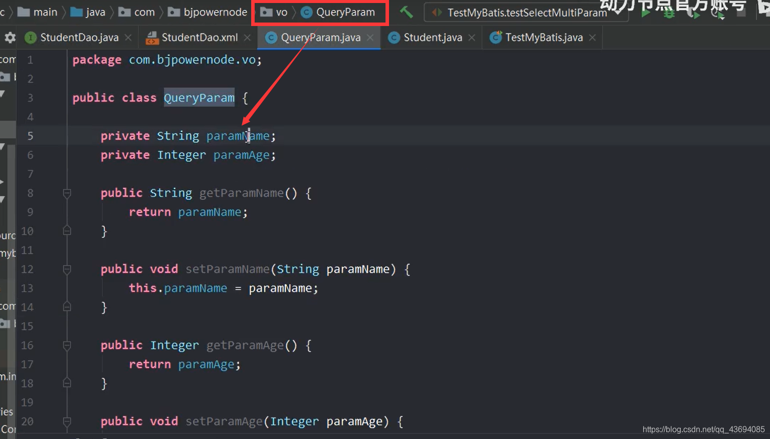Click 'return paramName' on line 9

[x=188, y=212]
